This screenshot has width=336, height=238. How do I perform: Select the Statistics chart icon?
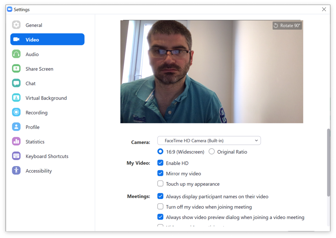click(16, 141)
